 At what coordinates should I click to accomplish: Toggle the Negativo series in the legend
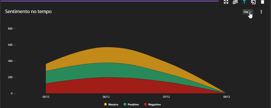point(152,104)
